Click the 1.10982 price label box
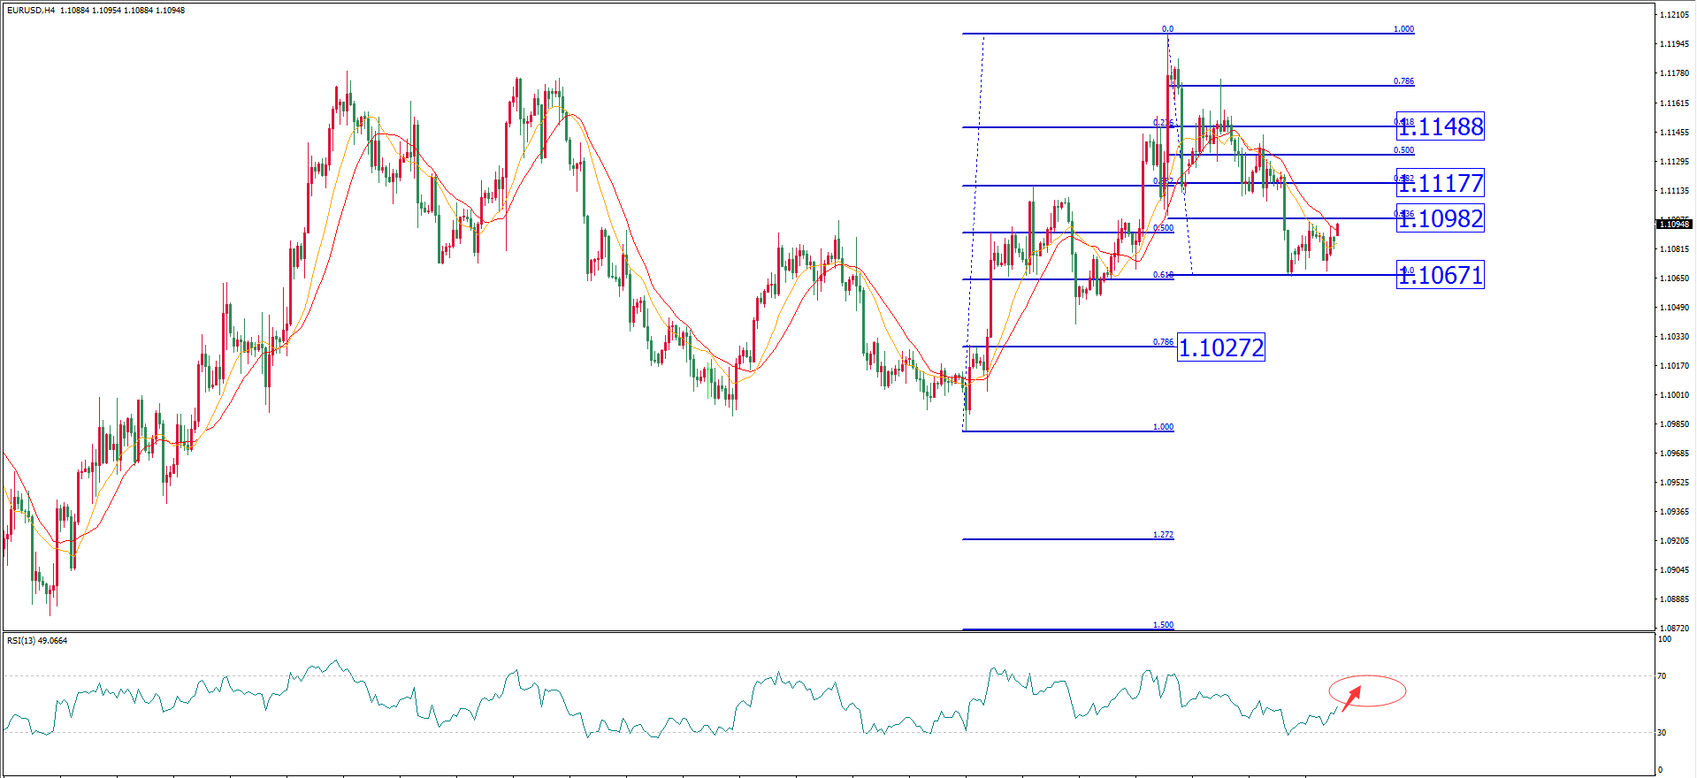This screenshot has width=1697, height=778. click(x=1440, y=219)
